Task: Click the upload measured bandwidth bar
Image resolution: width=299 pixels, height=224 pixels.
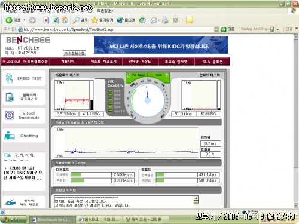Action: tap(176, 180)
